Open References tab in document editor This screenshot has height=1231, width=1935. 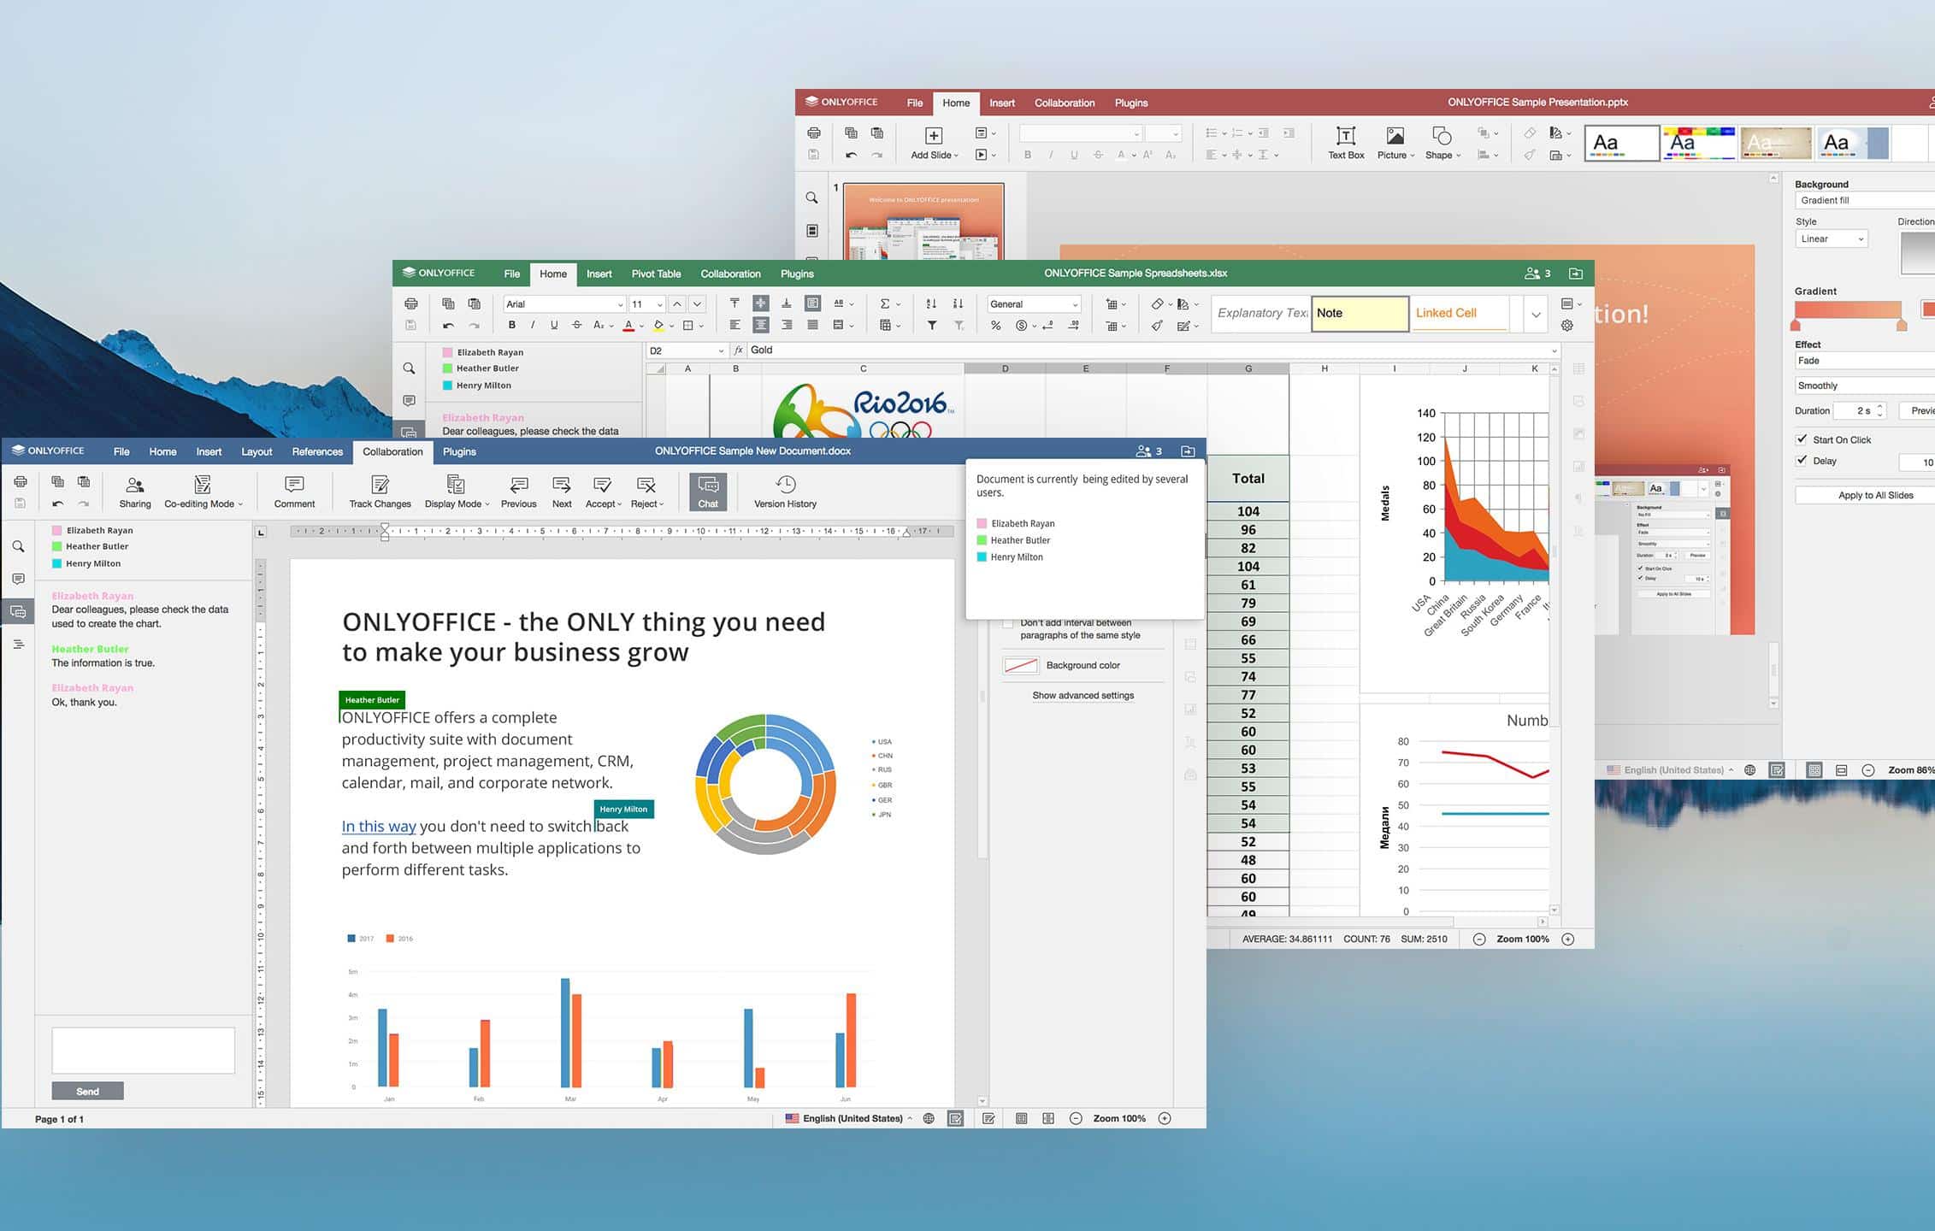pos(317,451)
